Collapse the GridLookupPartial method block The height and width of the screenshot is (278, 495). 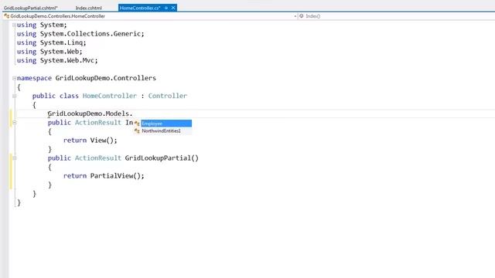tap(14, 158)
